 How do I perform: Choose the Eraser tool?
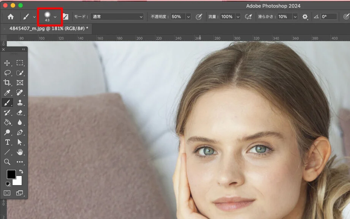point(20,112)
